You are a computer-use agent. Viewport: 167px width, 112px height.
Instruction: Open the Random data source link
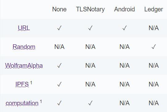[x=24, y=47]
